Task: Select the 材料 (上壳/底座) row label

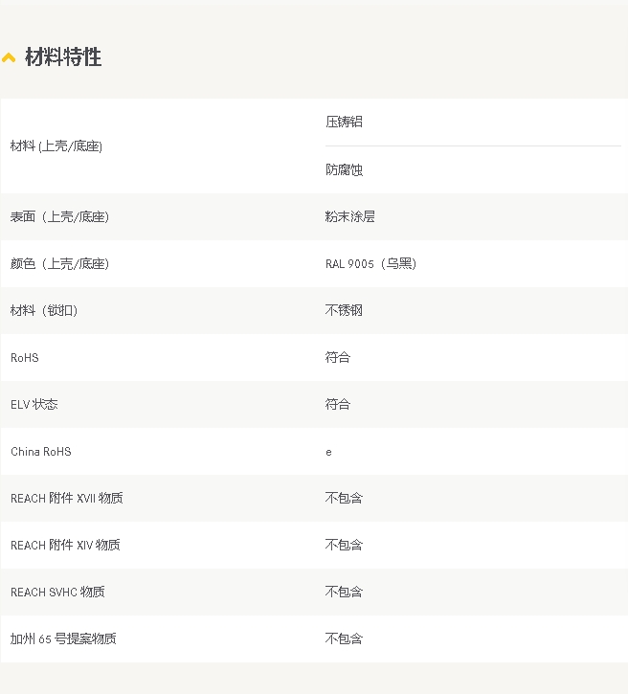Action: click(x=56, y=146)
